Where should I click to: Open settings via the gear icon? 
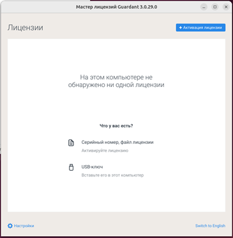(10, 226)
